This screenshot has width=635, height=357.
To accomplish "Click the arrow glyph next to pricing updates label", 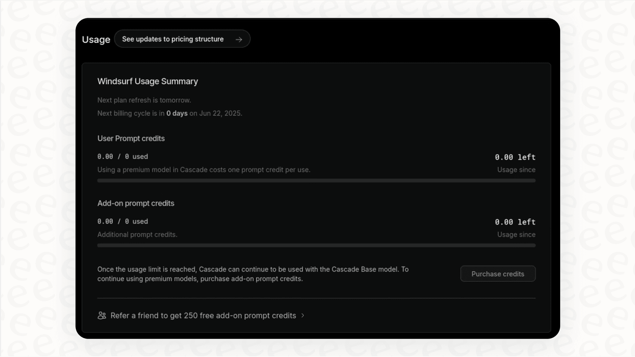I will [239, 39].
